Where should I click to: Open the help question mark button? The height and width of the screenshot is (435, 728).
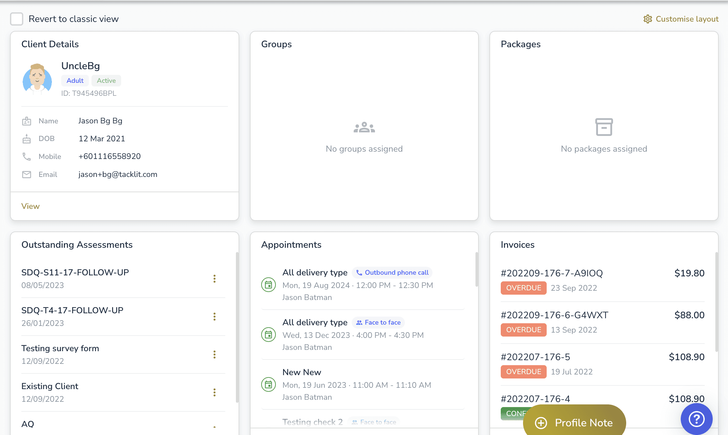coord(696,419)
